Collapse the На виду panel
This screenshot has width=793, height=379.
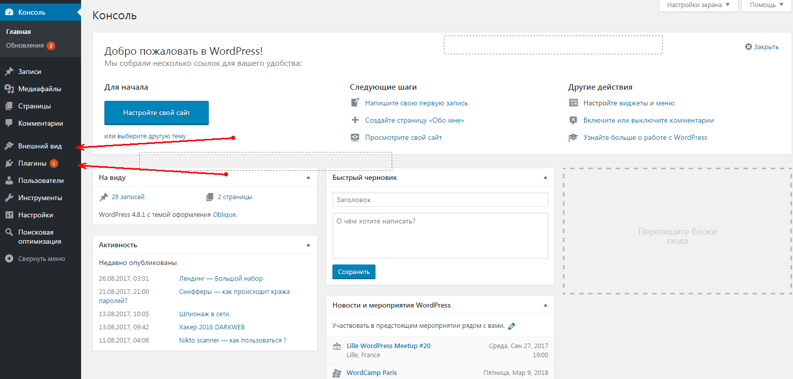[x=308, y=178]
